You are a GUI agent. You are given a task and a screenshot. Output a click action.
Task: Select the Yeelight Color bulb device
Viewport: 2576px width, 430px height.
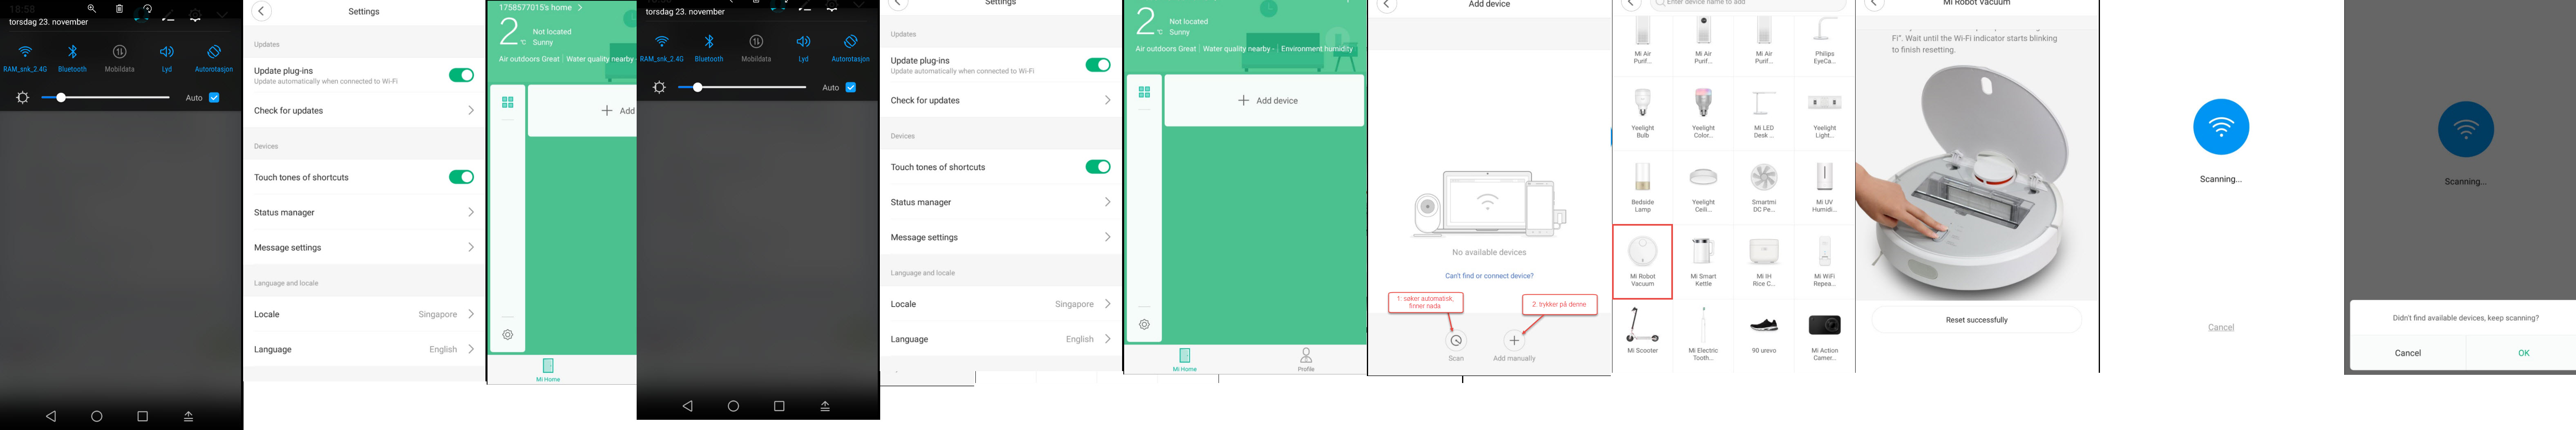point(1703,112)
